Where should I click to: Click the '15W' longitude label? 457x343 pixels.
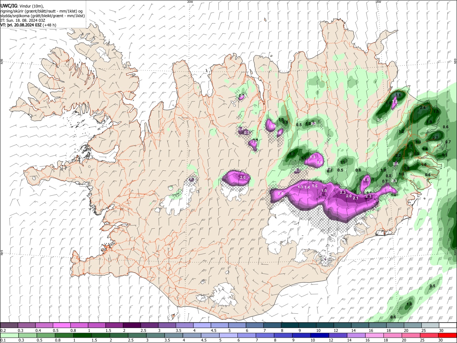(x=378, y=2)
